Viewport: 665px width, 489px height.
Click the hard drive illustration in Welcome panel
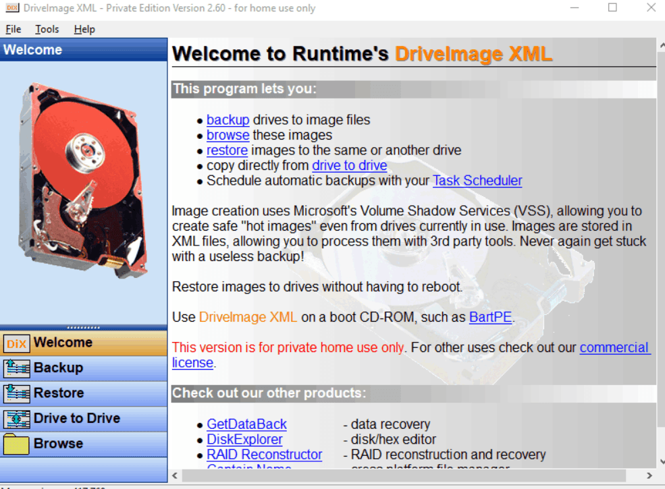(84, 181)
